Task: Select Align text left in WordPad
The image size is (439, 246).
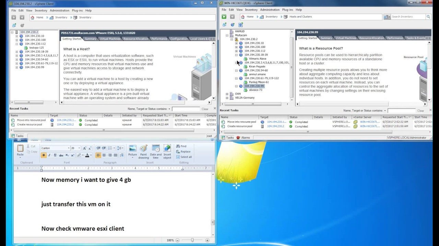Action: (x=98, y=155)
